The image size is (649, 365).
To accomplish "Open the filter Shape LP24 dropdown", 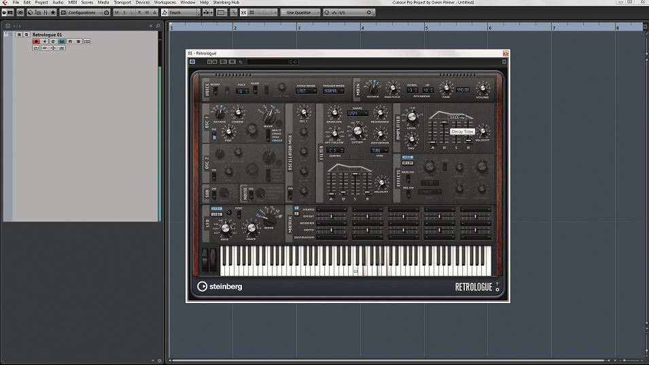I will pos(357,114).
